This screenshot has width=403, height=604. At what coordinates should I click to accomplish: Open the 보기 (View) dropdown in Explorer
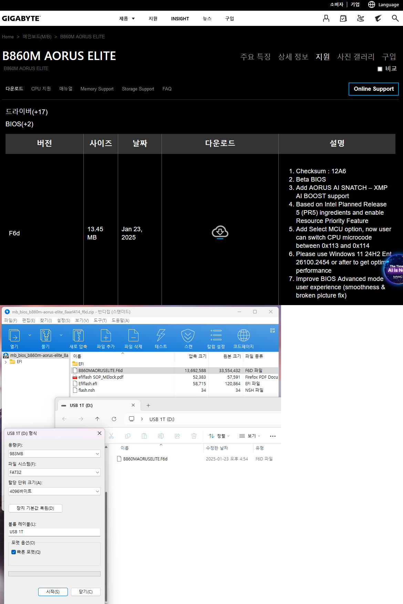click(250, 436)
